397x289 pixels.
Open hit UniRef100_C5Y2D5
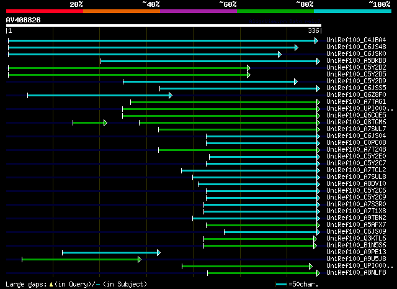coord(356,74)
